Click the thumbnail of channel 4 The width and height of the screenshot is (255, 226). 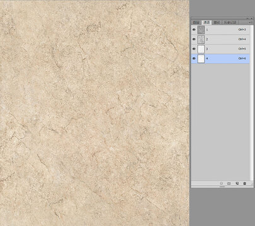tap(201, 58)
